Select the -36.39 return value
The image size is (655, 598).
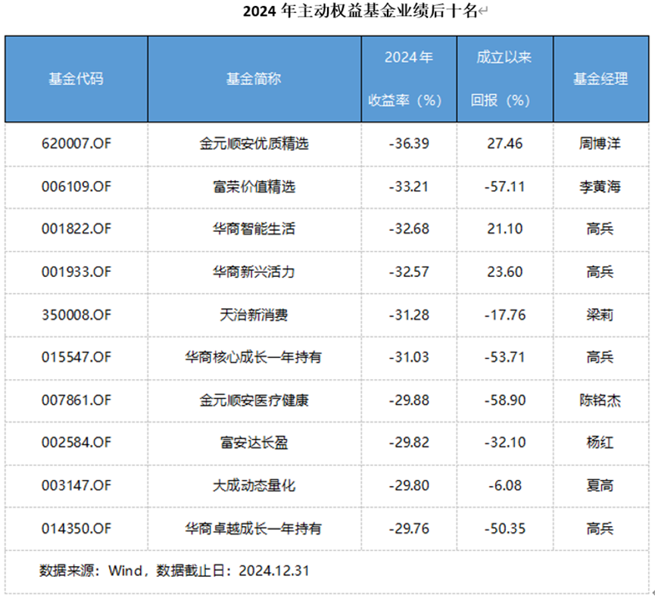[409, 143]
